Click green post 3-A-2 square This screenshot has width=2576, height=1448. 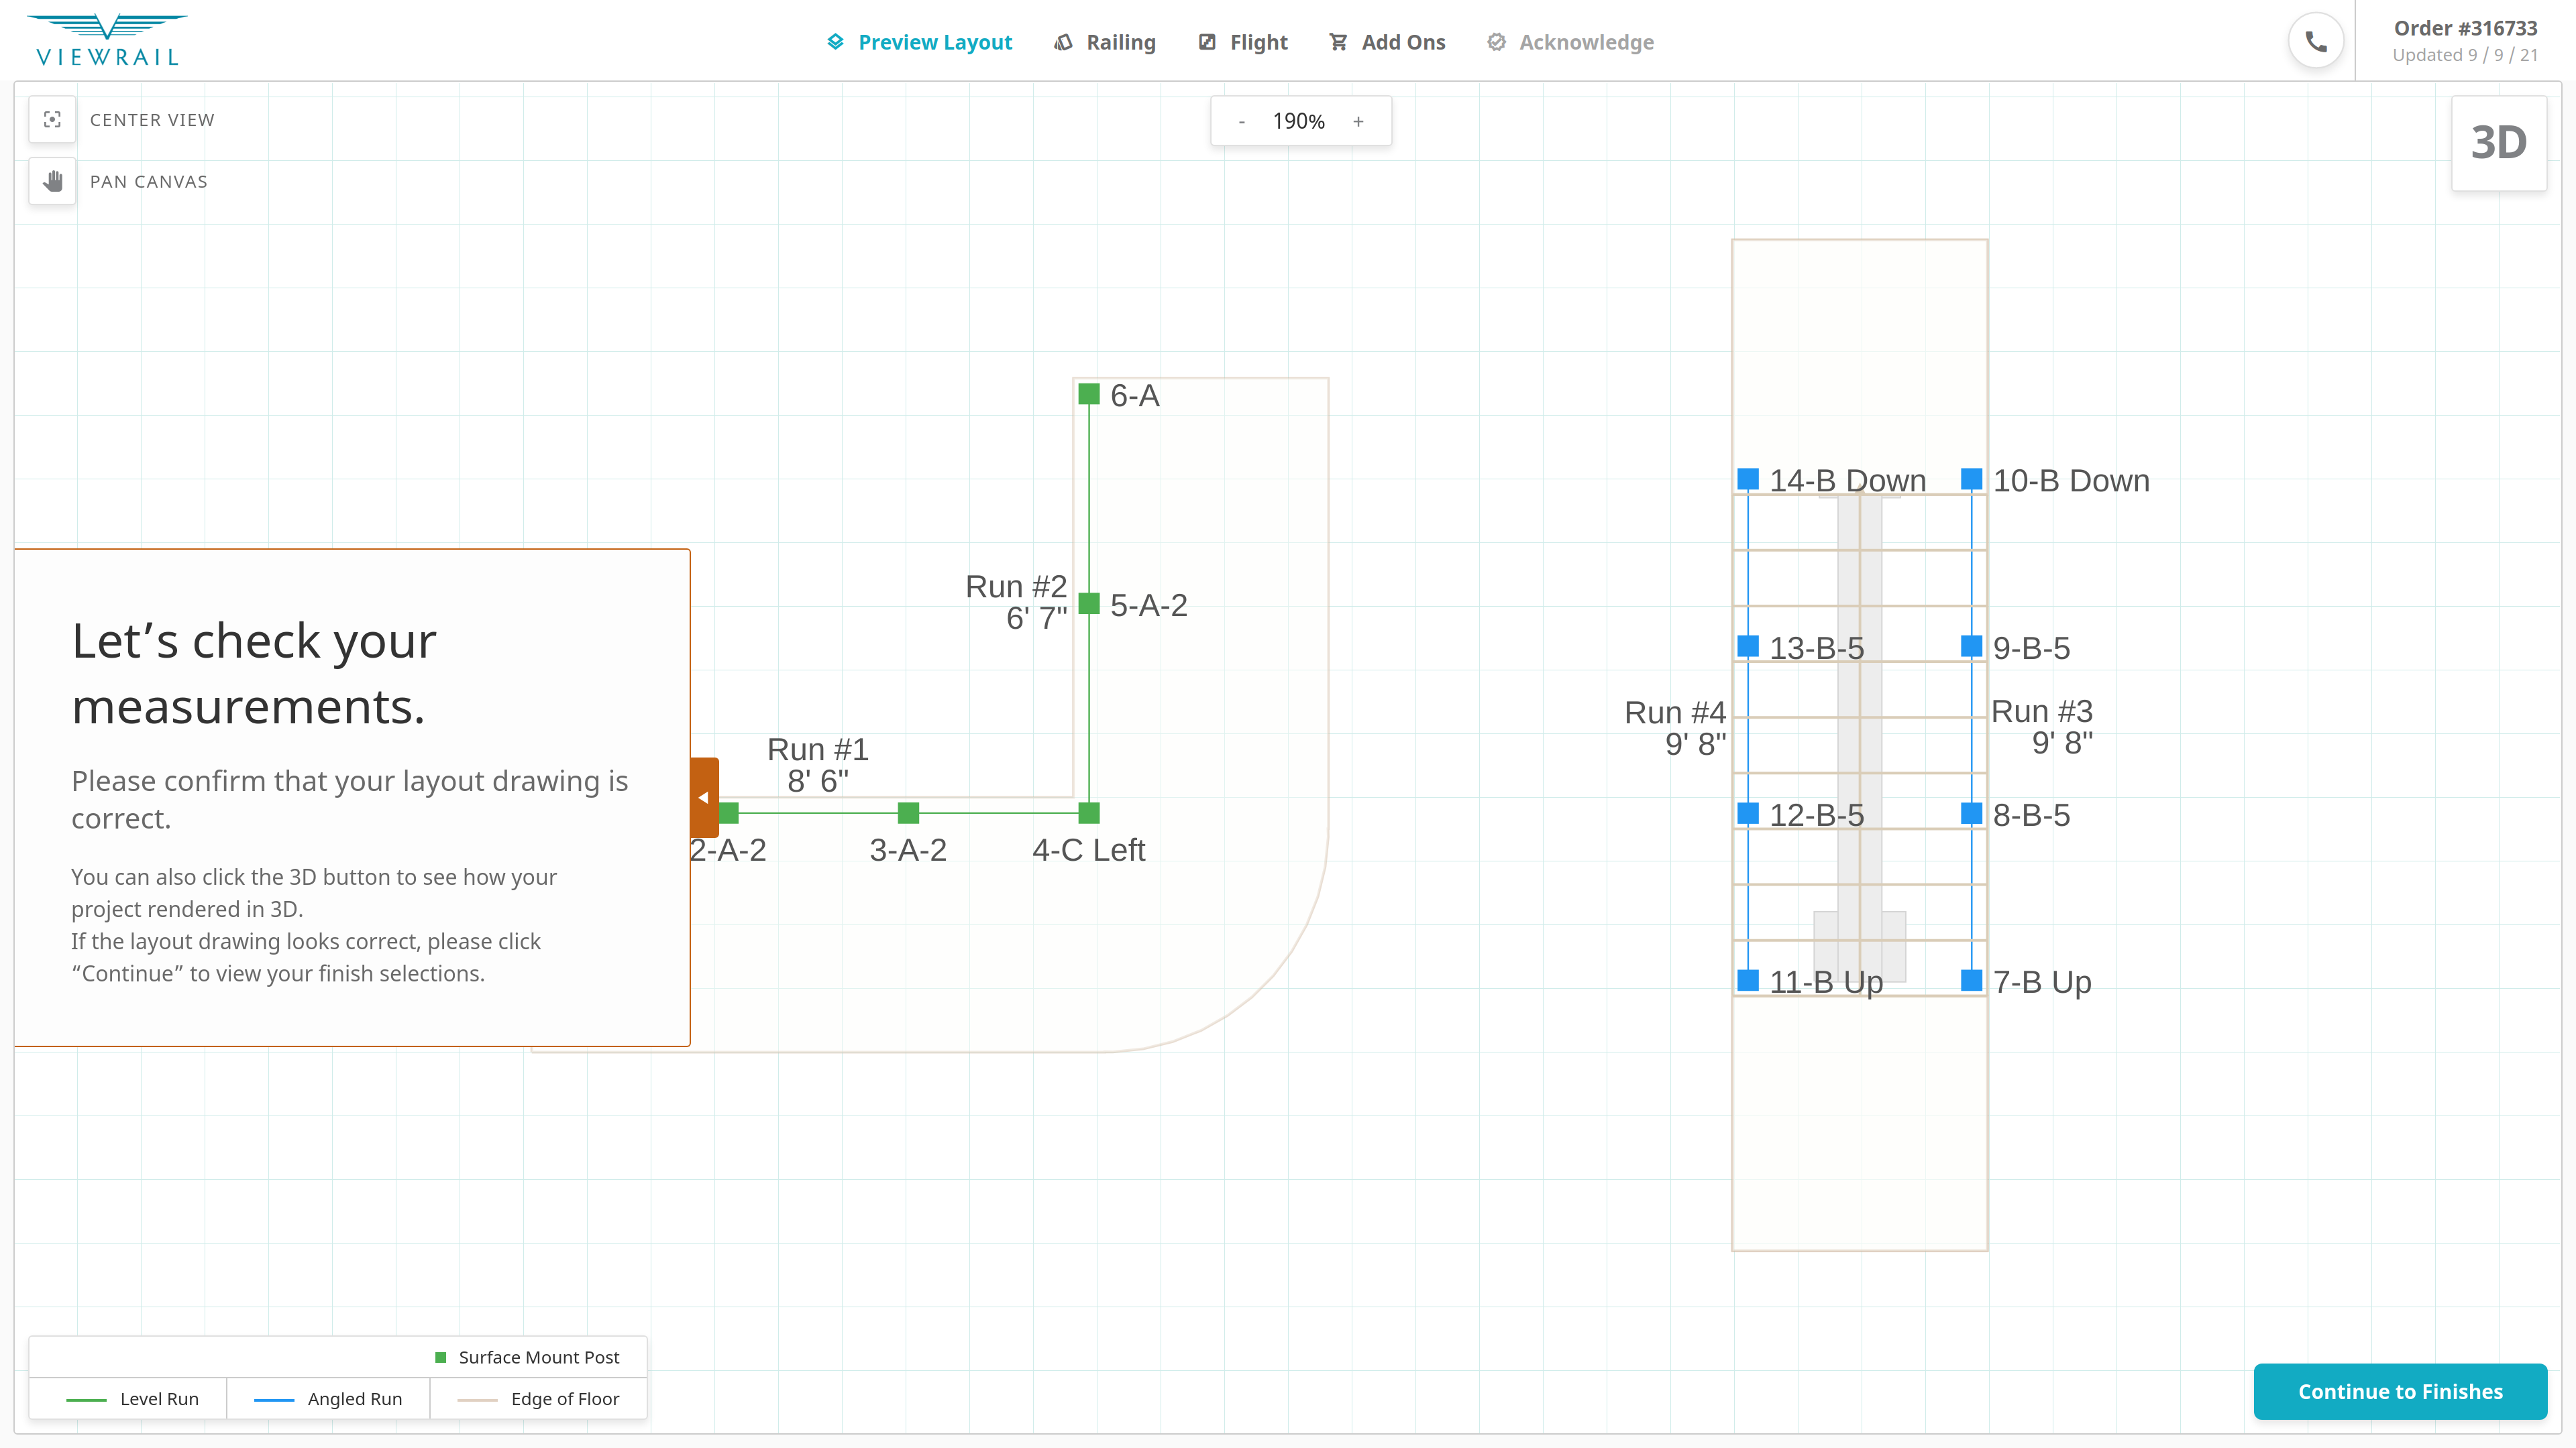[x=908, y=812]
